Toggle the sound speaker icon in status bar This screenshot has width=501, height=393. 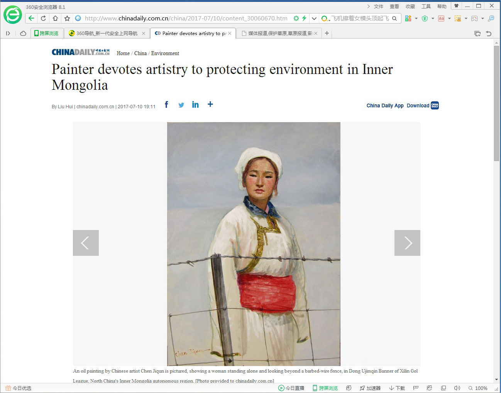coord(457,388)
